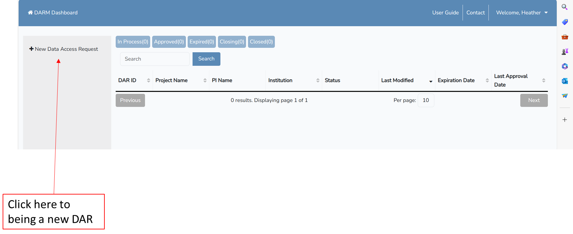Click the Per page number field
The height and width of the screenshot is (234, 573).
point(425,100)
